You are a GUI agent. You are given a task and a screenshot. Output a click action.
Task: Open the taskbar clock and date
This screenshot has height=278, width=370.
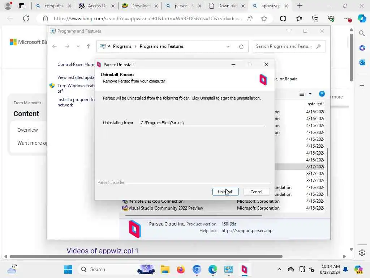(330, 269)
